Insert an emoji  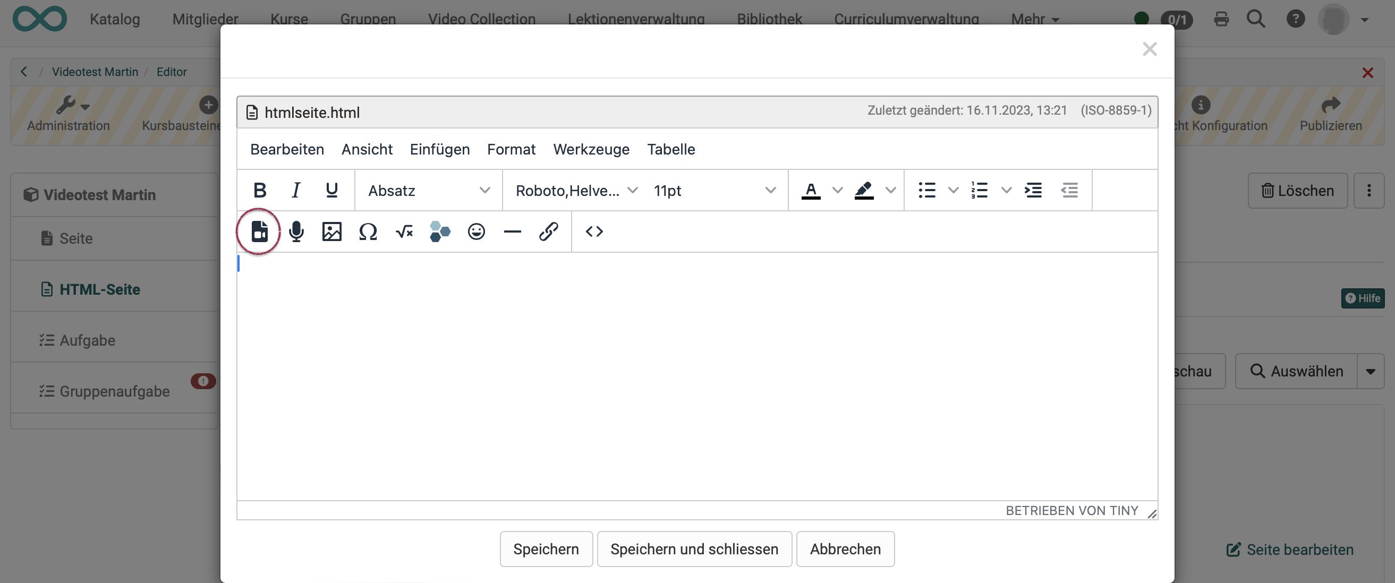point(476,232)
